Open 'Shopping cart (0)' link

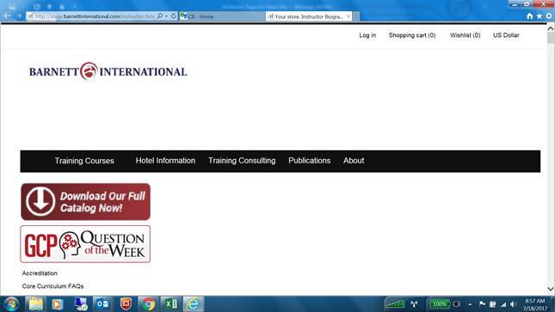pyautogui.click(x=412, y=35)
